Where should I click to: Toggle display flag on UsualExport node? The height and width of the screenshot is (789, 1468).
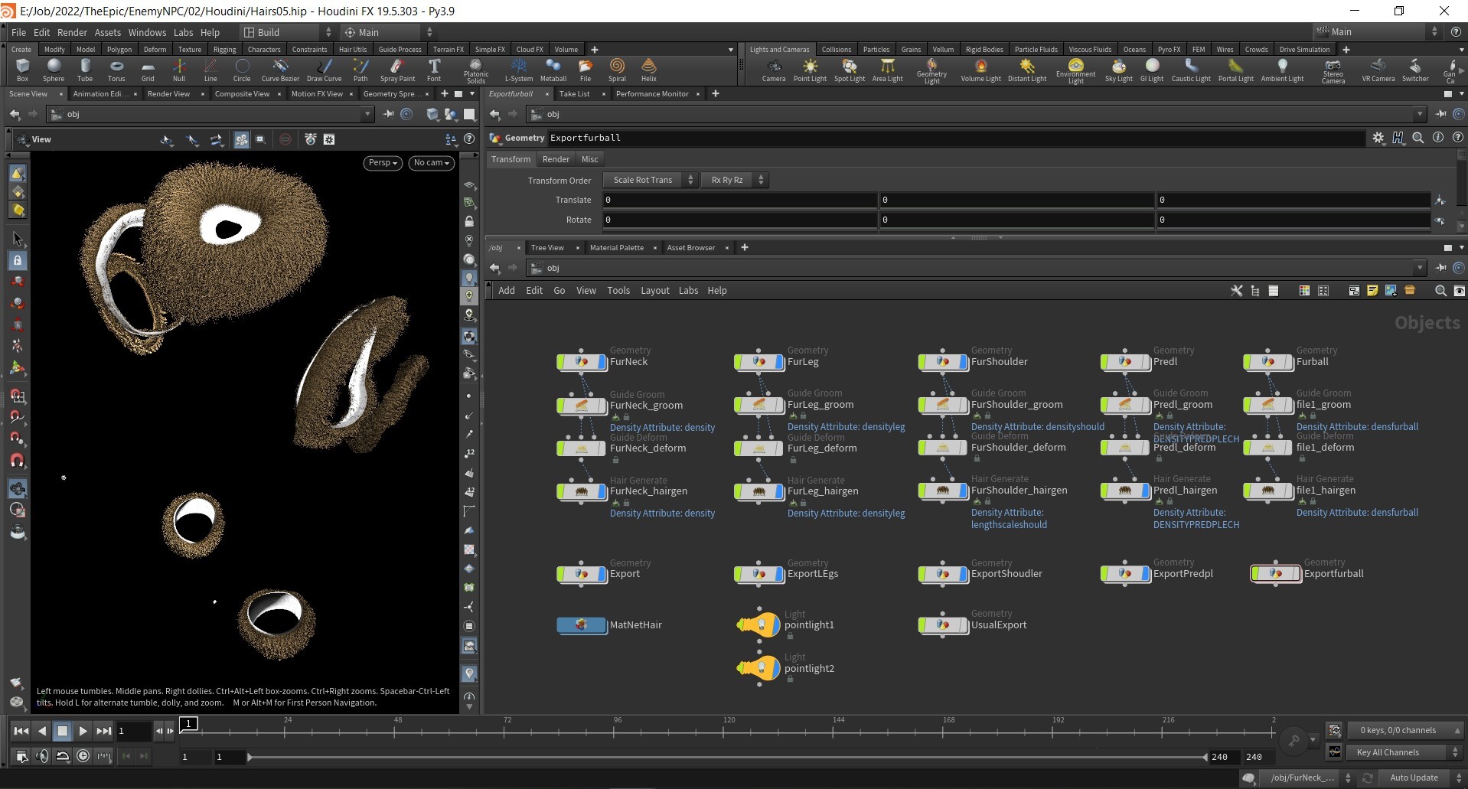pyautogui.click(x=964, y=624)
